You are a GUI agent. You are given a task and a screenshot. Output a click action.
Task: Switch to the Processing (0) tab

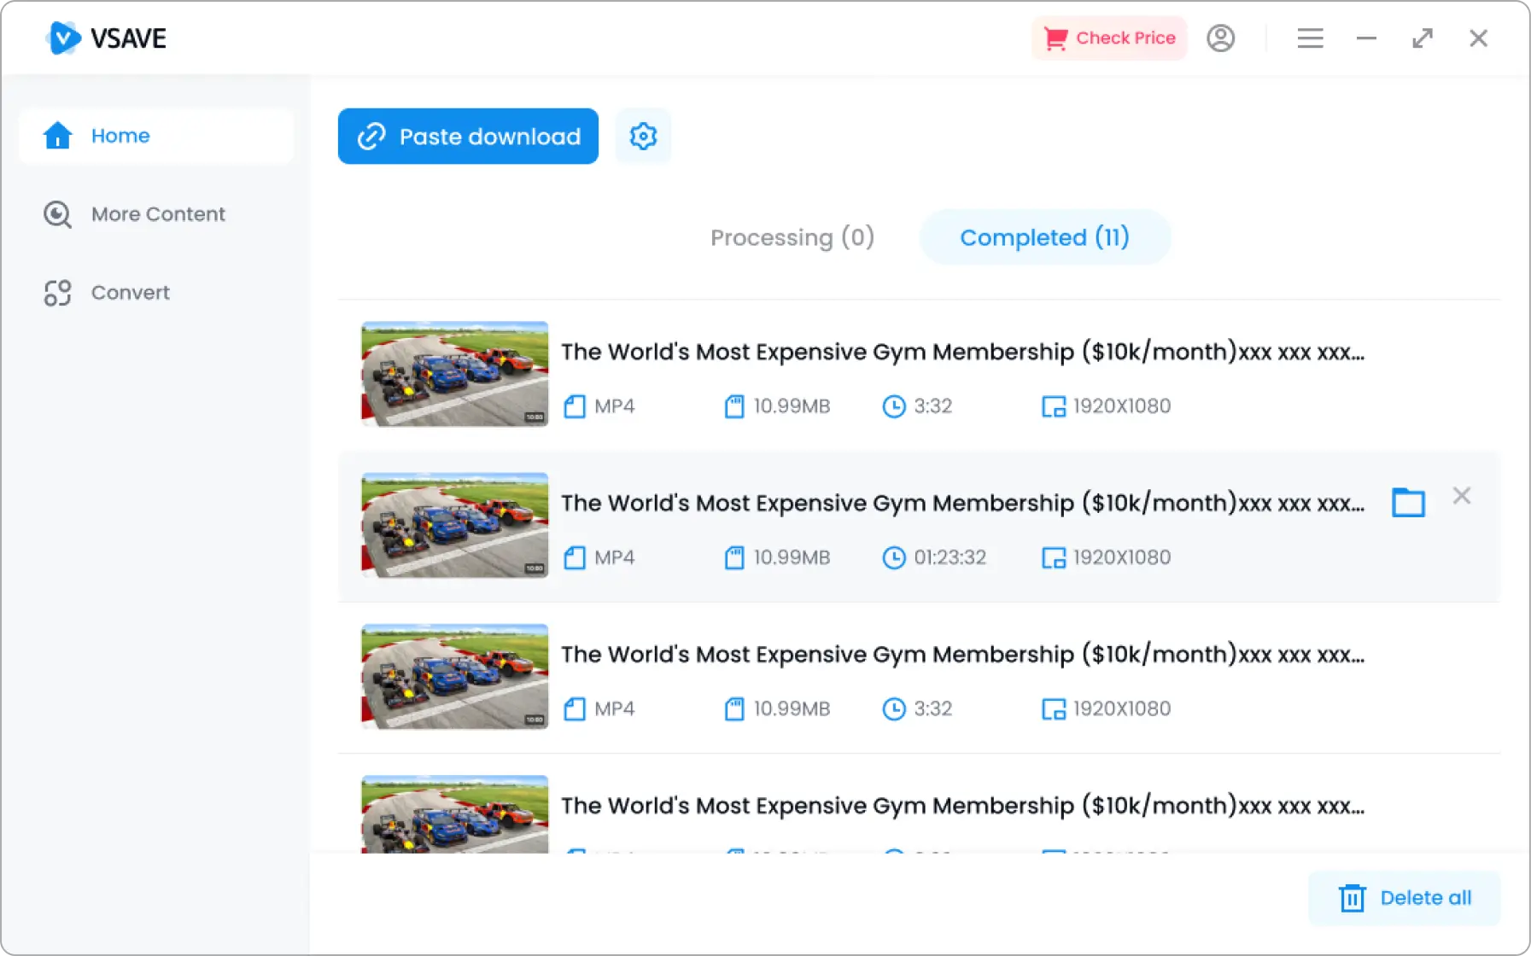pyautogui.click(x=792, y=237)
